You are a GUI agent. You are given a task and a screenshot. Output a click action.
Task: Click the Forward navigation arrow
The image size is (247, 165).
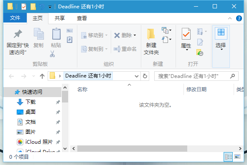pos(24,76)
